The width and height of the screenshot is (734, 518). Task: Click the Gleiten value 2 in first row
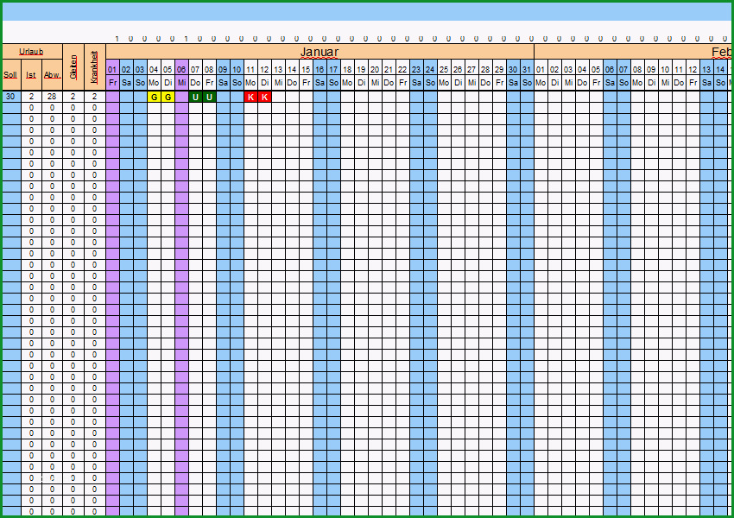[73, 97]
